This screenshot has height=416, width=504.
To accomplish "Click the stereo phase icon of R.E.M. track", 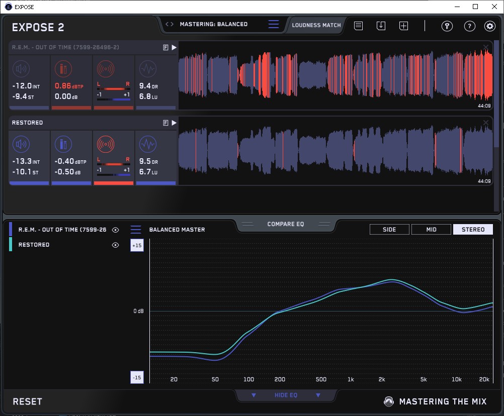I will (105, 69).
